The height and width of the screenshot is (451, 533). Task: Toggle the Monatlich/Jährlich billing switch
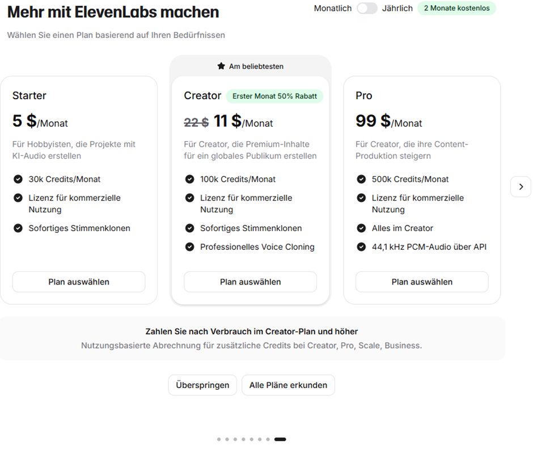[x=367, y=8]
